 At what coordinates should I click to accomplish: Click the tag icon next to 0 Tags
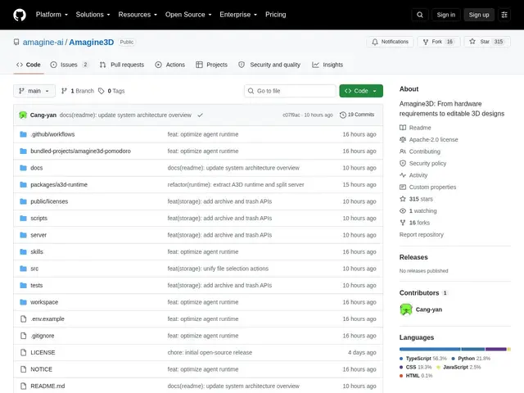click(102, 91)
